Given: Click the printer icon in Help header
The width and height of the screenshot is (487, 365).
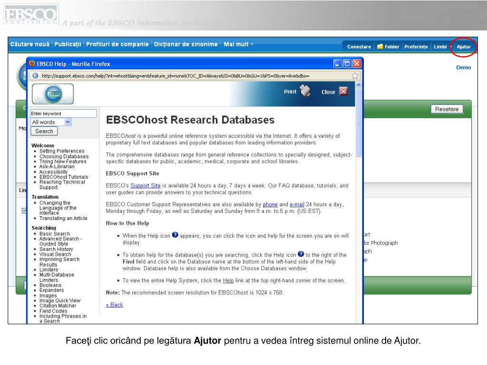Looking at the screenshot, I should [x=305, y=91].
